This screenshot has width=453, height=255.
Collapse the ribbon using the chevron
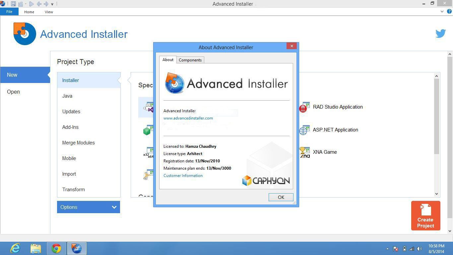pyautogui.click(x=442, y=11)
